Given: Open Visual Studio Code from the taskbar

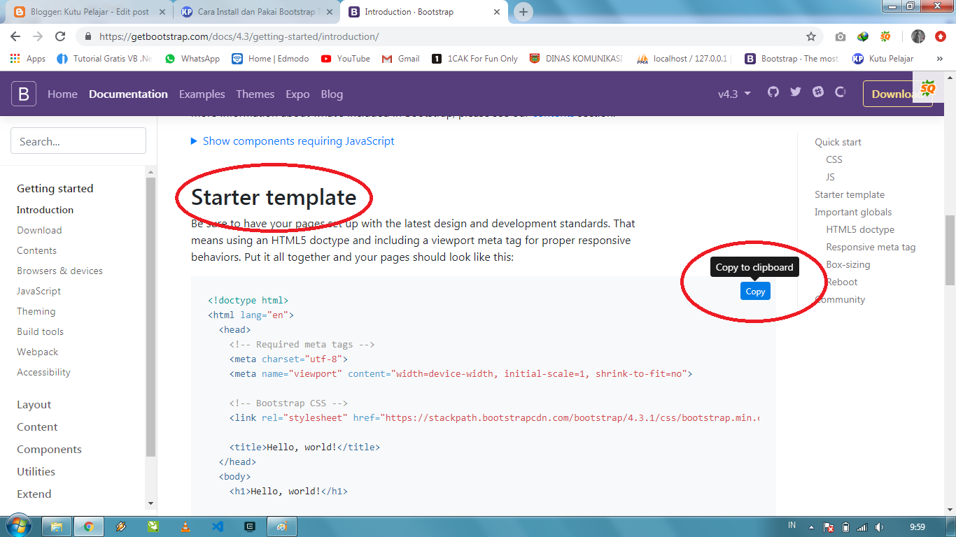Looking at the screenshot, I should pos(218,526).
